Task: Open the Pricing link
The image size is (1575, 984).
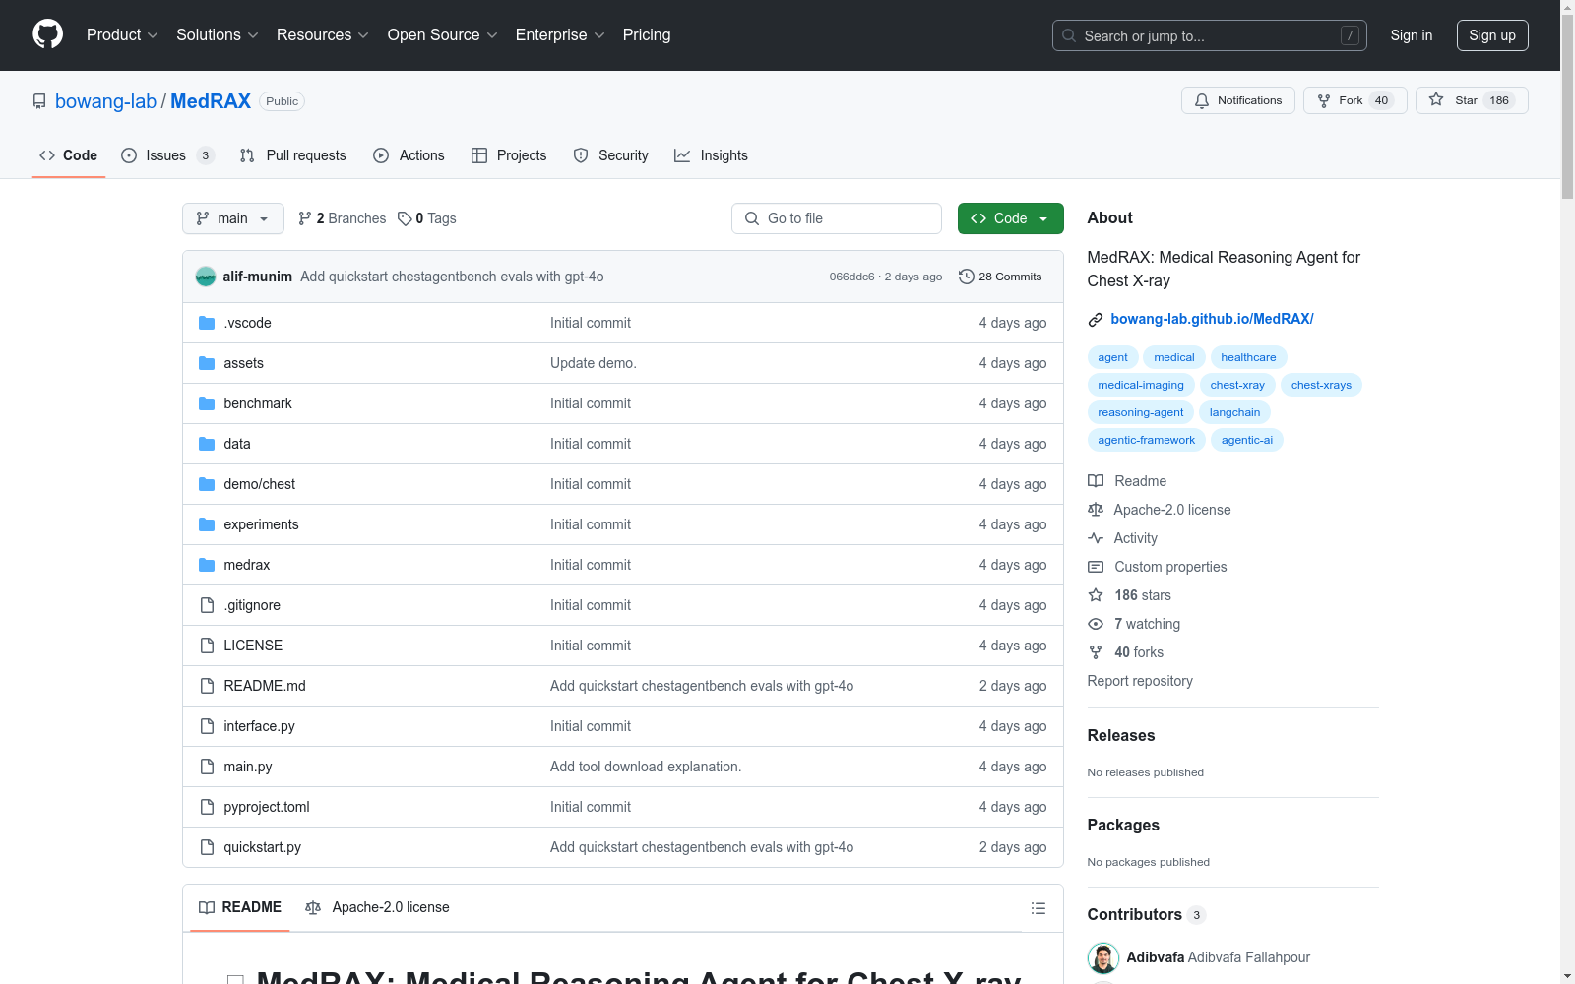Action: pos(647,35)
